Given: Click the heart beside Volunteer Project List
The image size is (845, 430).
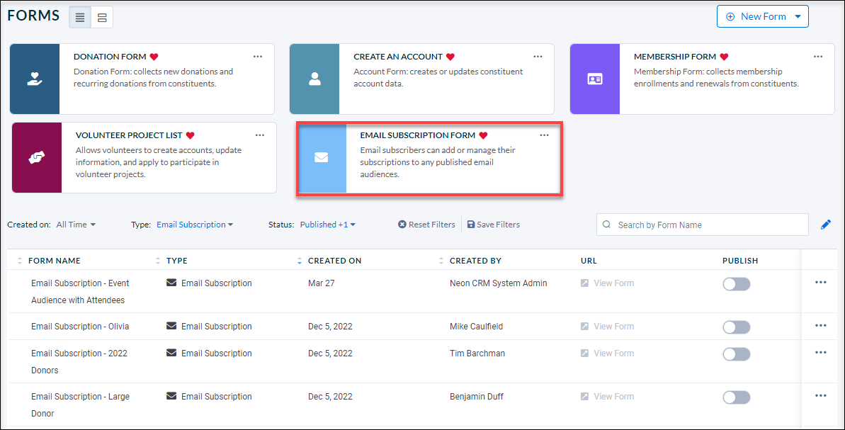Looking at the screenshot, I should [191, 135].
